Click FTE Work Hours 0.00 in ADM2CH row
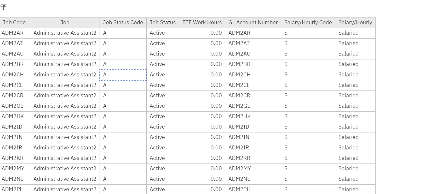The height and width of the screenshot is (194, 431). tap(202, 75)
